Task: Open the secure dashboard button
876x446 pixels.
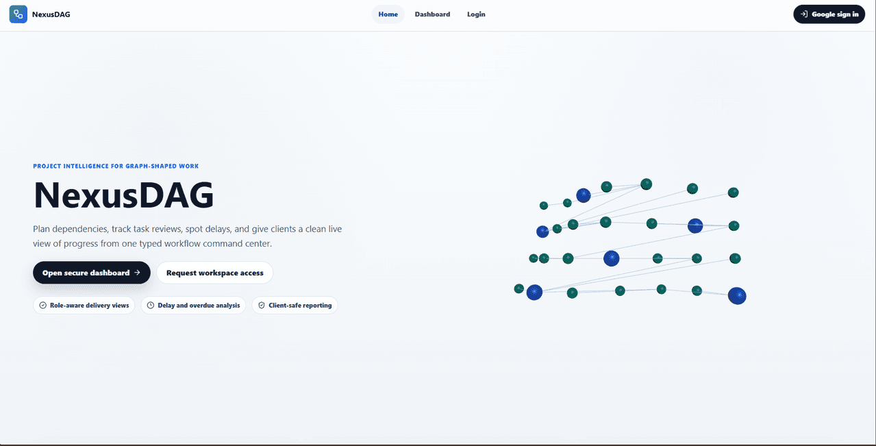Action: tap(92, 273)
